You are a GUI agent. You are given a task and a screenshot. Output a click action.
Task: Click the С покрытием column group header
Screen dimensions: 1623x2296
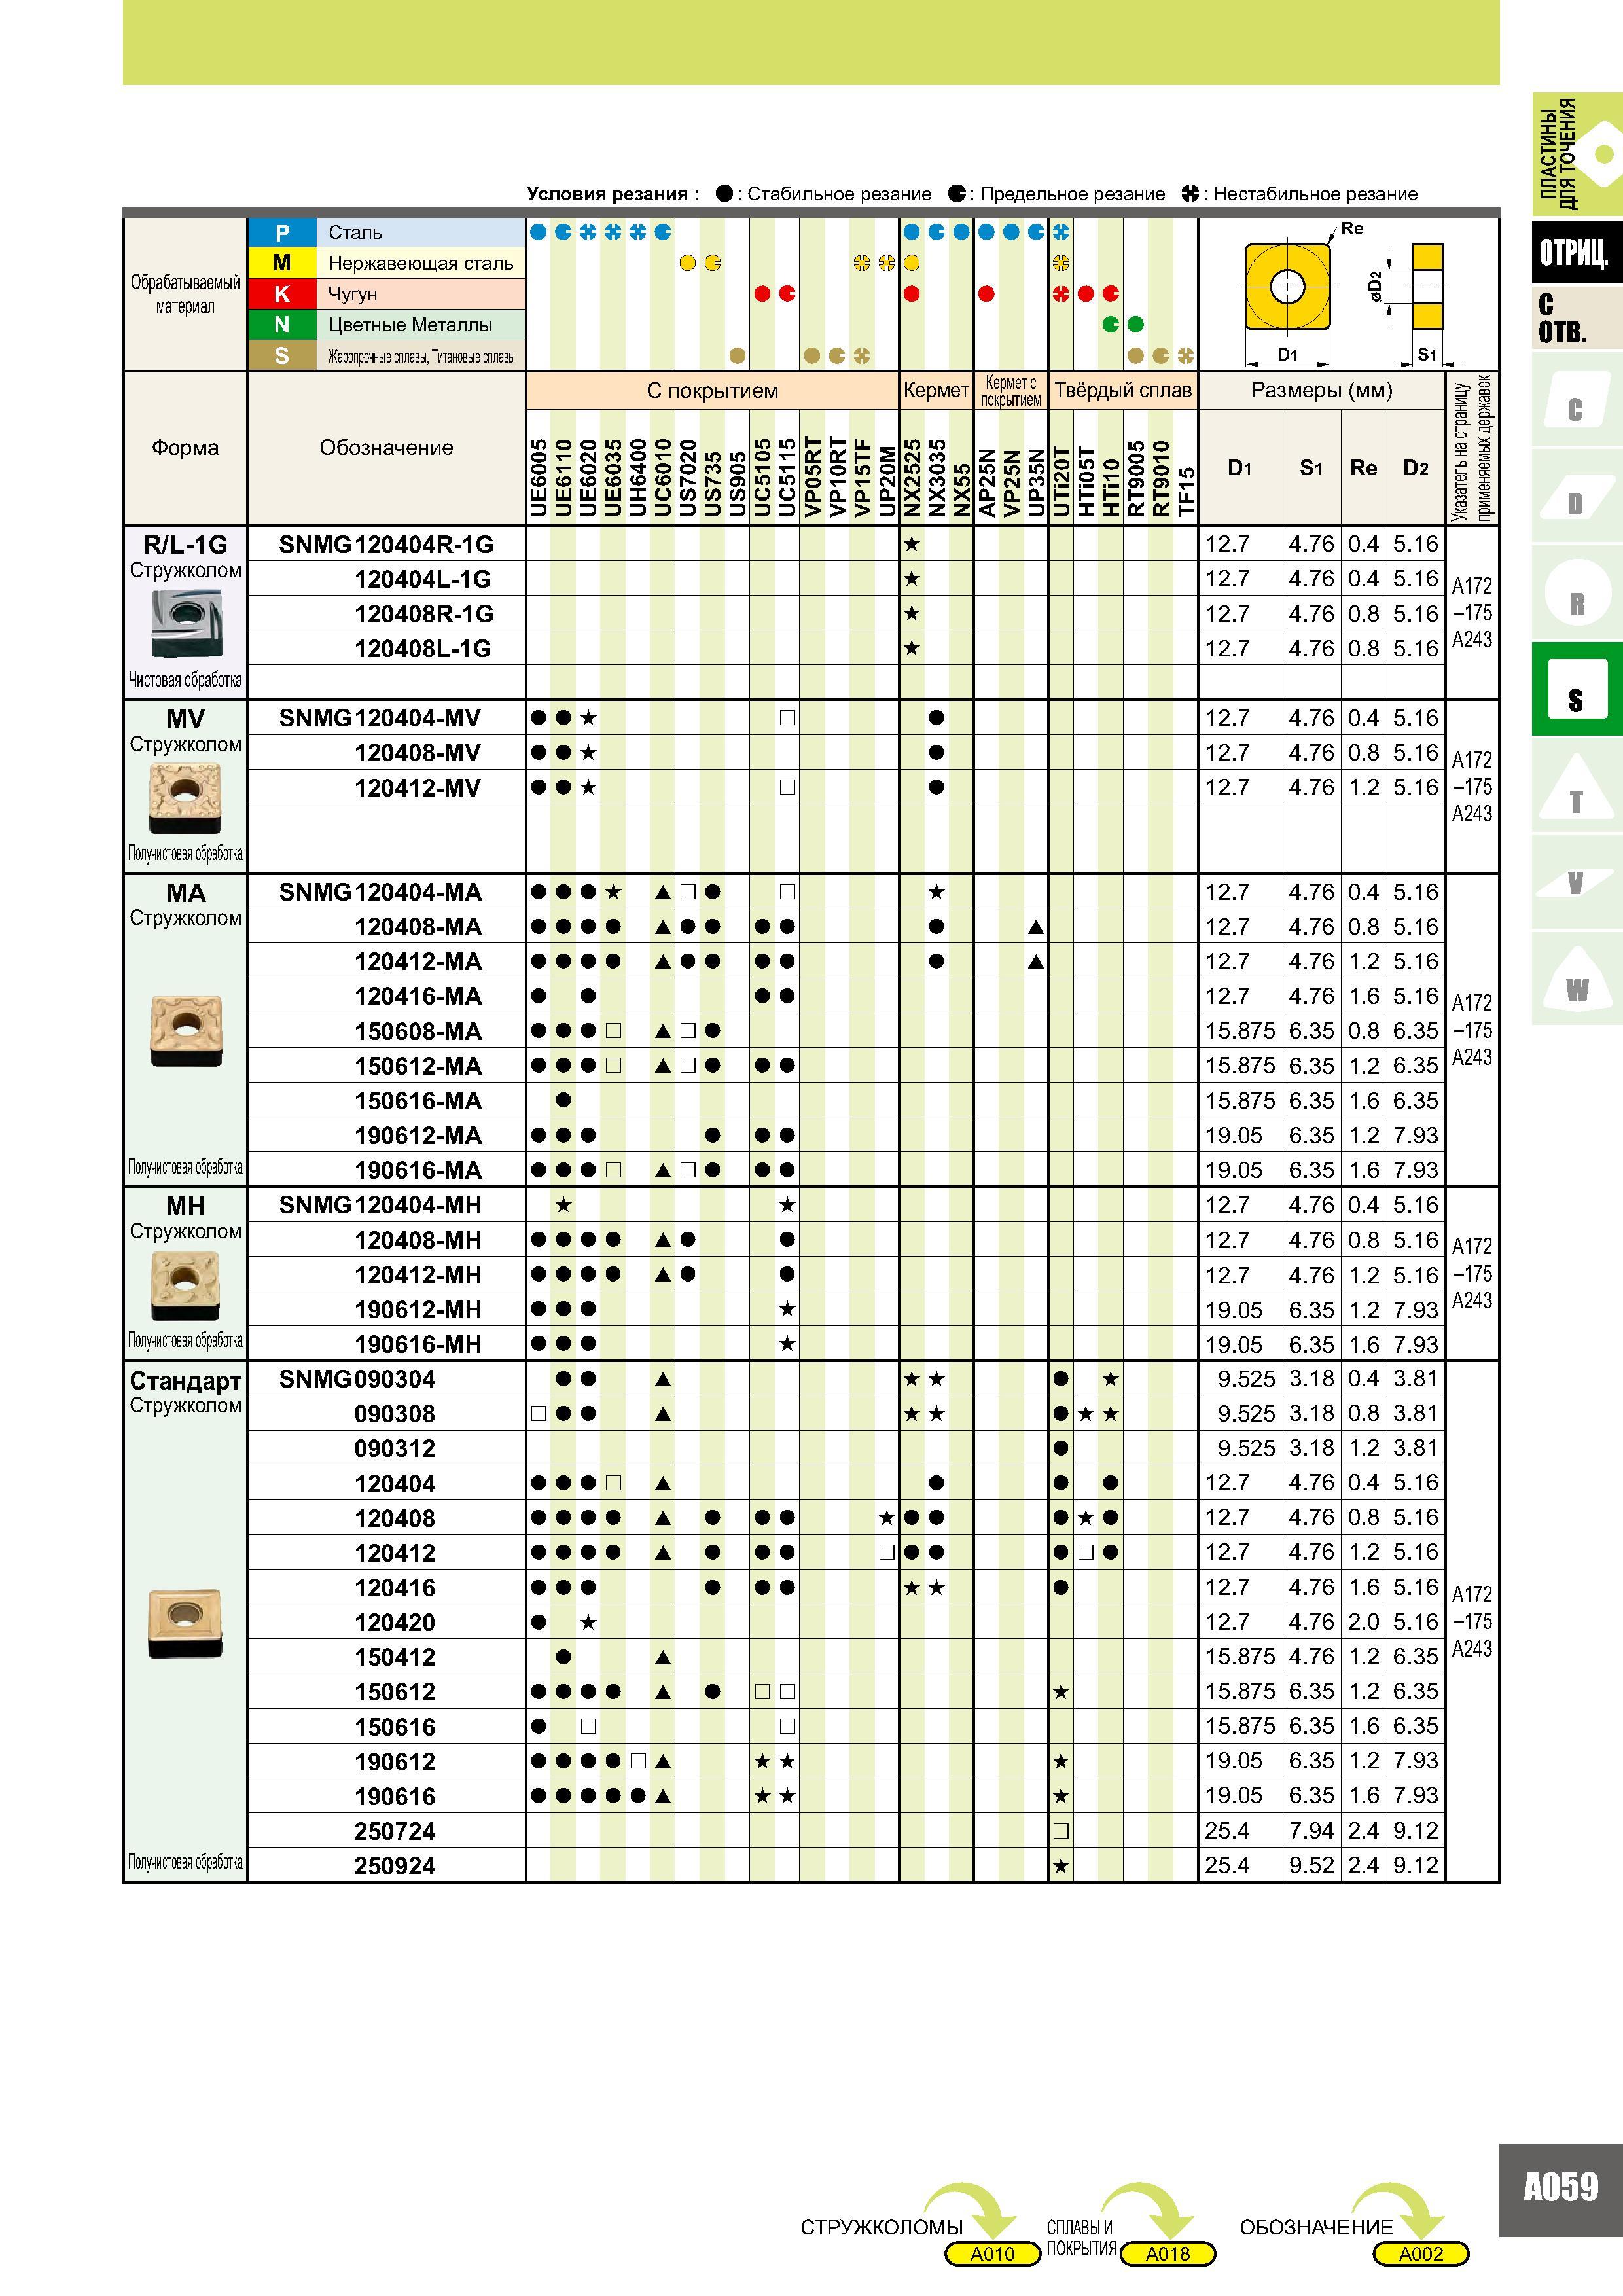tap(712, 391)
